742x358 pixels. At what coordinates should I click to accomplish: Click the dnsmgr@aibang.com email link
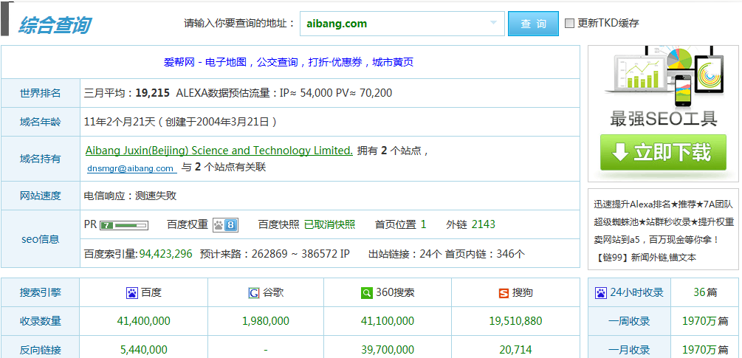tap(131, 168)
